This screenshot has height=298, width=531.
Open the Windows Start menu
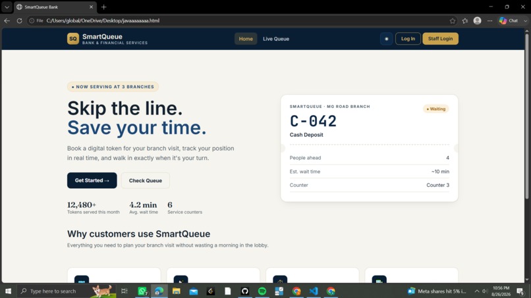(8, 291)
